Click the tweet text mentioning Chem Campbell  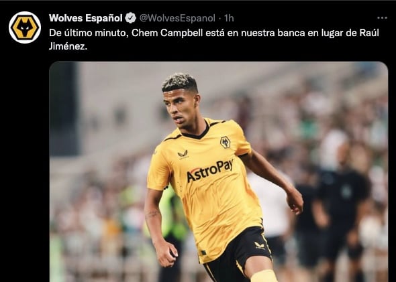tap(214, 40)
